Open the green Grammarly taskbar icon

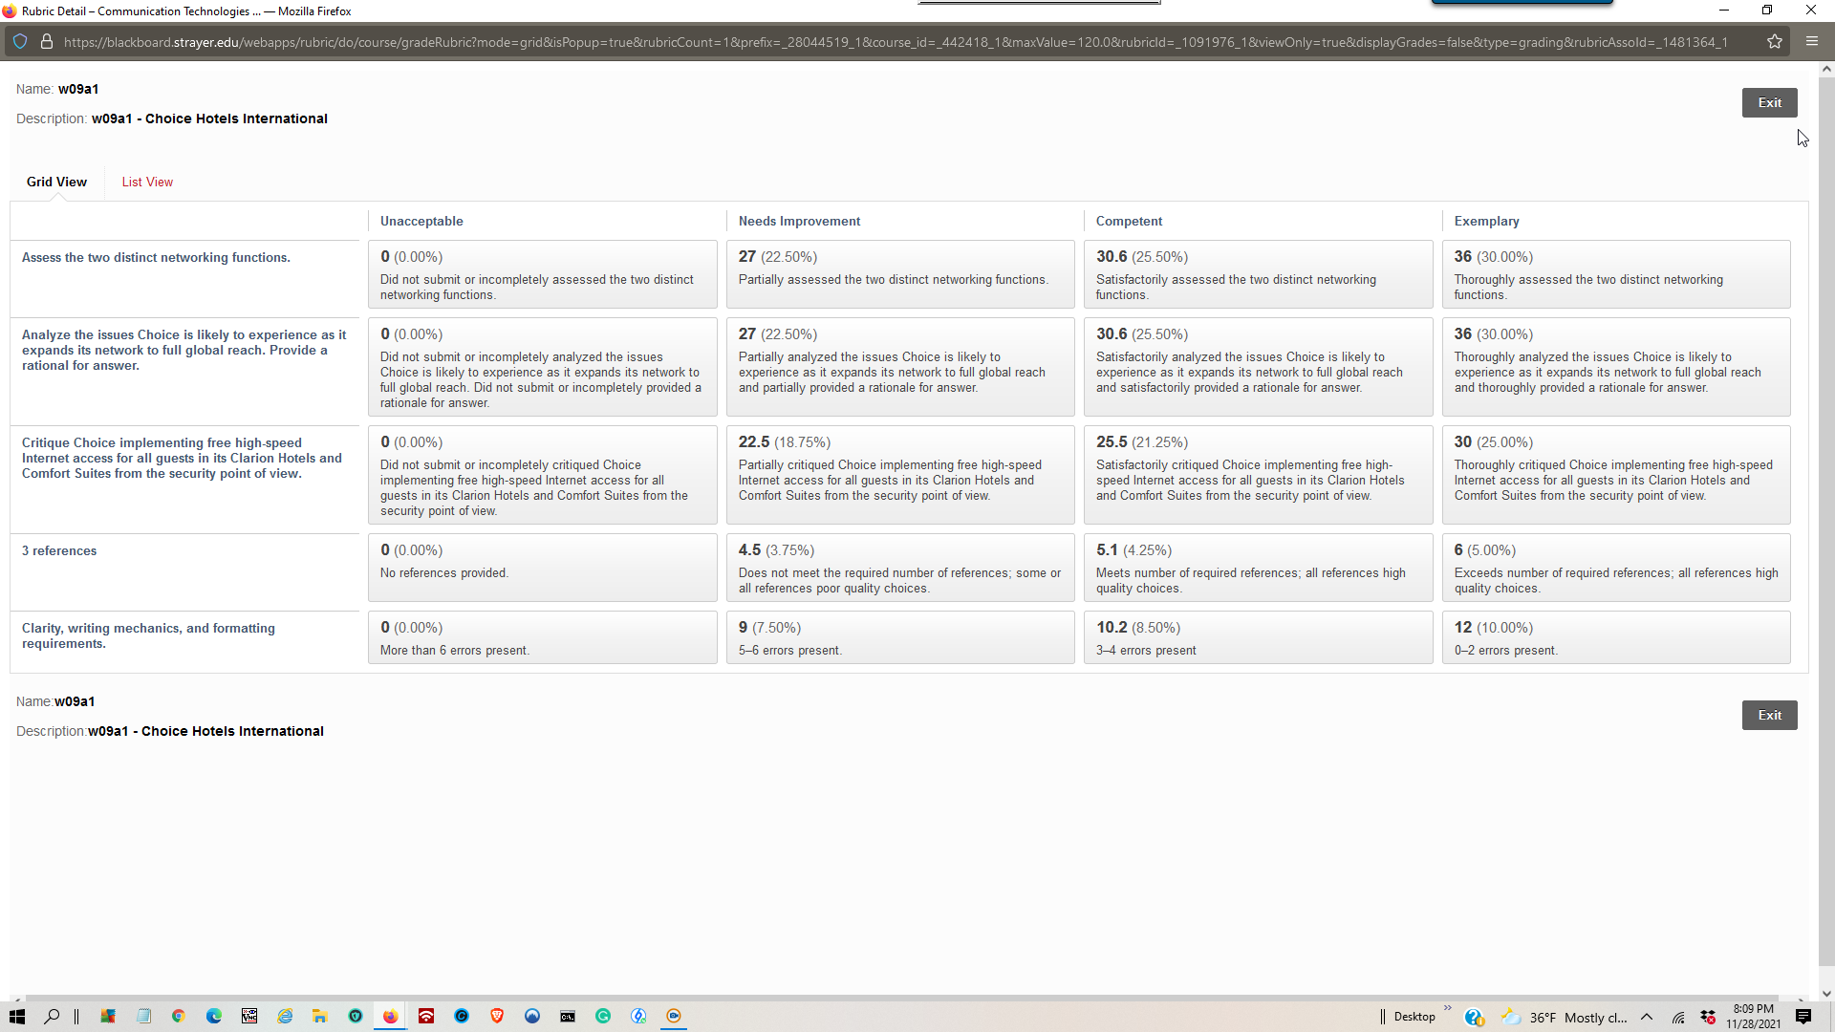(x=603, y=1017)
